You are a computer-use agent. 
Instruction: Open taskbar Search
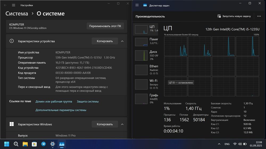[16, 144]
